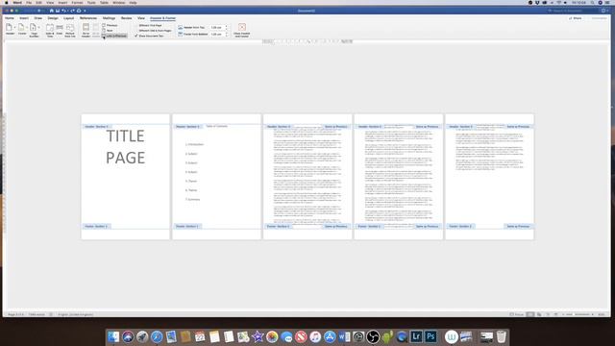Switch to the Draw ribbon tab
The height and width of the screenshot is (346, 615).
pos(38,18)
